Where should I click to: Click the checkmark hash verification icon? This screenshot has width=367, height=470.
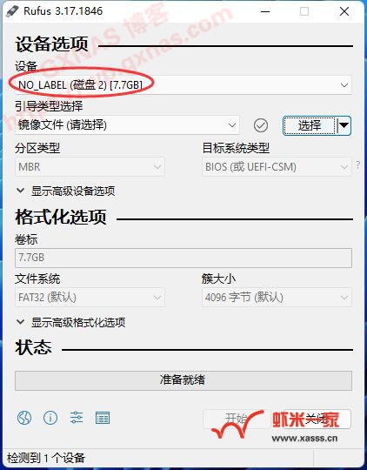coord(261,125)
